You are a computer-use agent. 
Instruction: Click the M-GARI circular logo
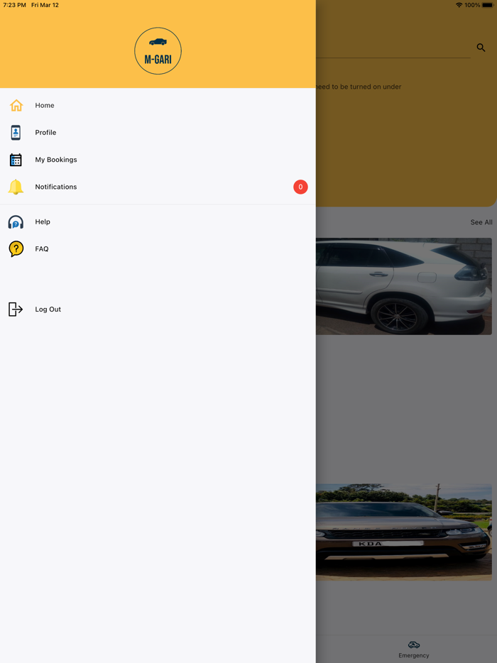[158, 51]
